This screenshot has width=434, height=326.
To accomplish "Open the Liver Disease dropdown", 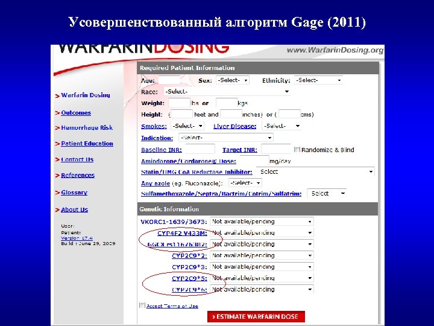I will [281, 126].
